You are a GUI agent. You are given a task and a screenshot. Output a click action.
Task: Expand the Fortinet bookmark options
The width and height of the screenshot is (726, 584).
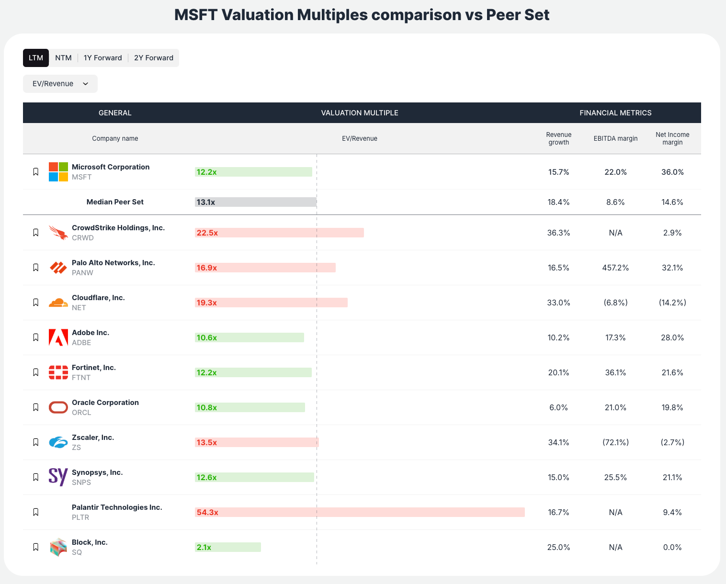point(35,372)
